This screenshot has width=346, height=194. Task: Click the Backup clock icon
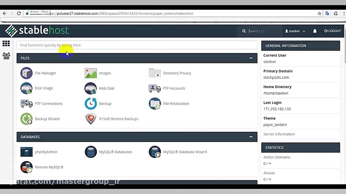tap(91, 103)
